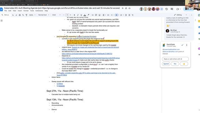
Task: Open the Insert menu
Action: (x=20, y=11)
